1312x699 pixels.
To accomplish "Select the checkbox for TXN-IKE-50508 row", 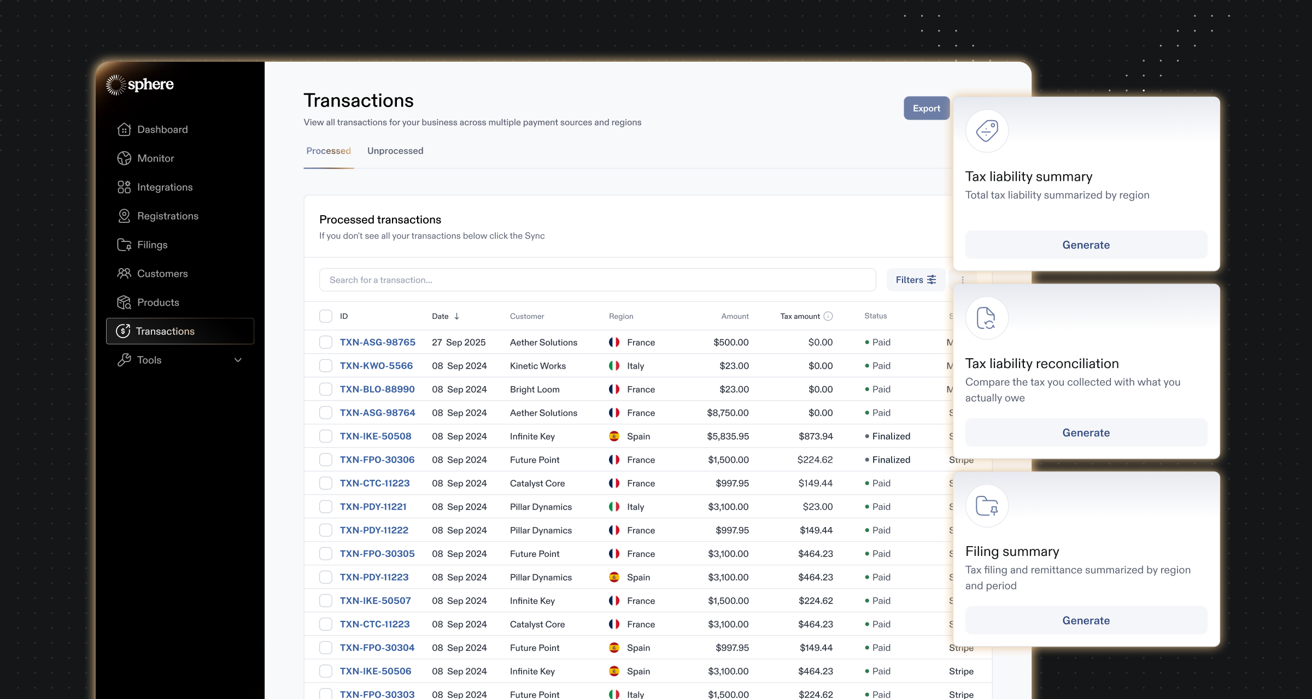I will (326, 436).
